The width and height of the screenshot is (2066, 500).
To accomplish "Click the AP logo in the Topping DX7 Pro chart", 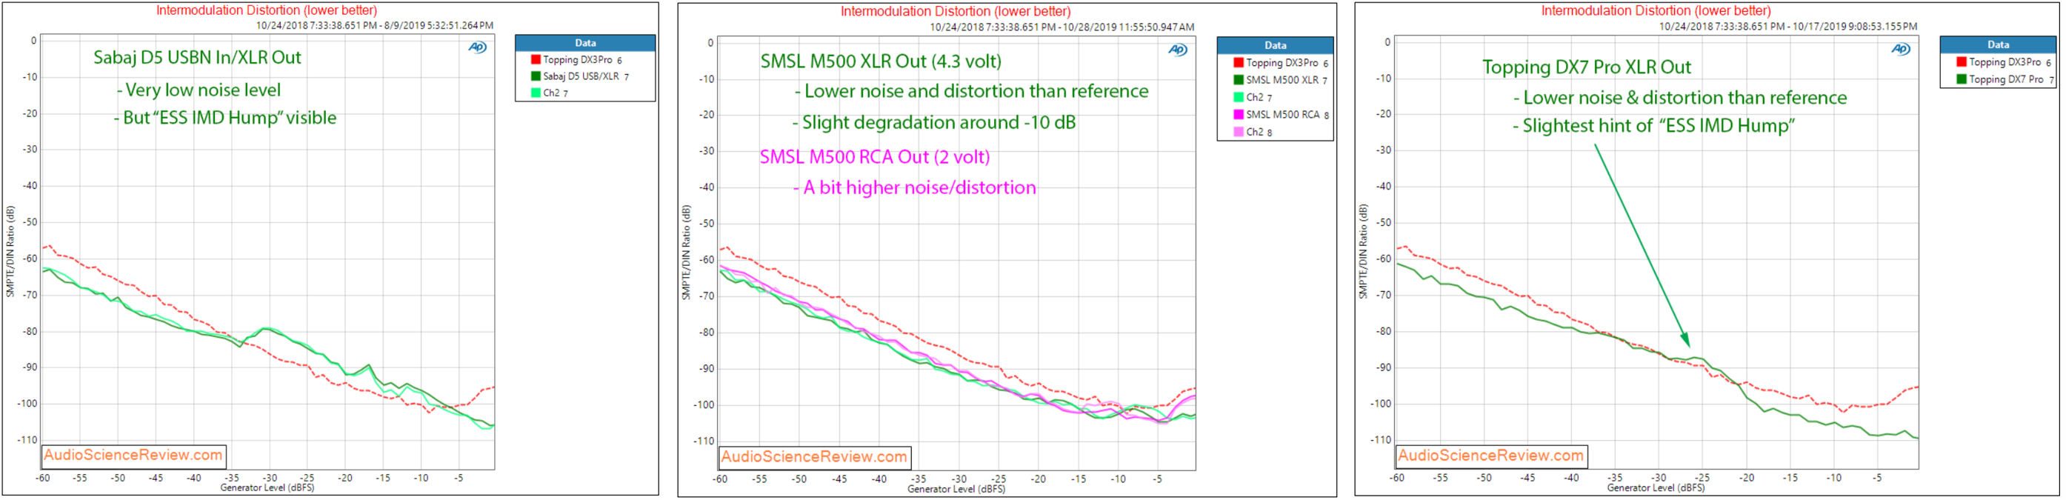I will (x=1900, y=49).
